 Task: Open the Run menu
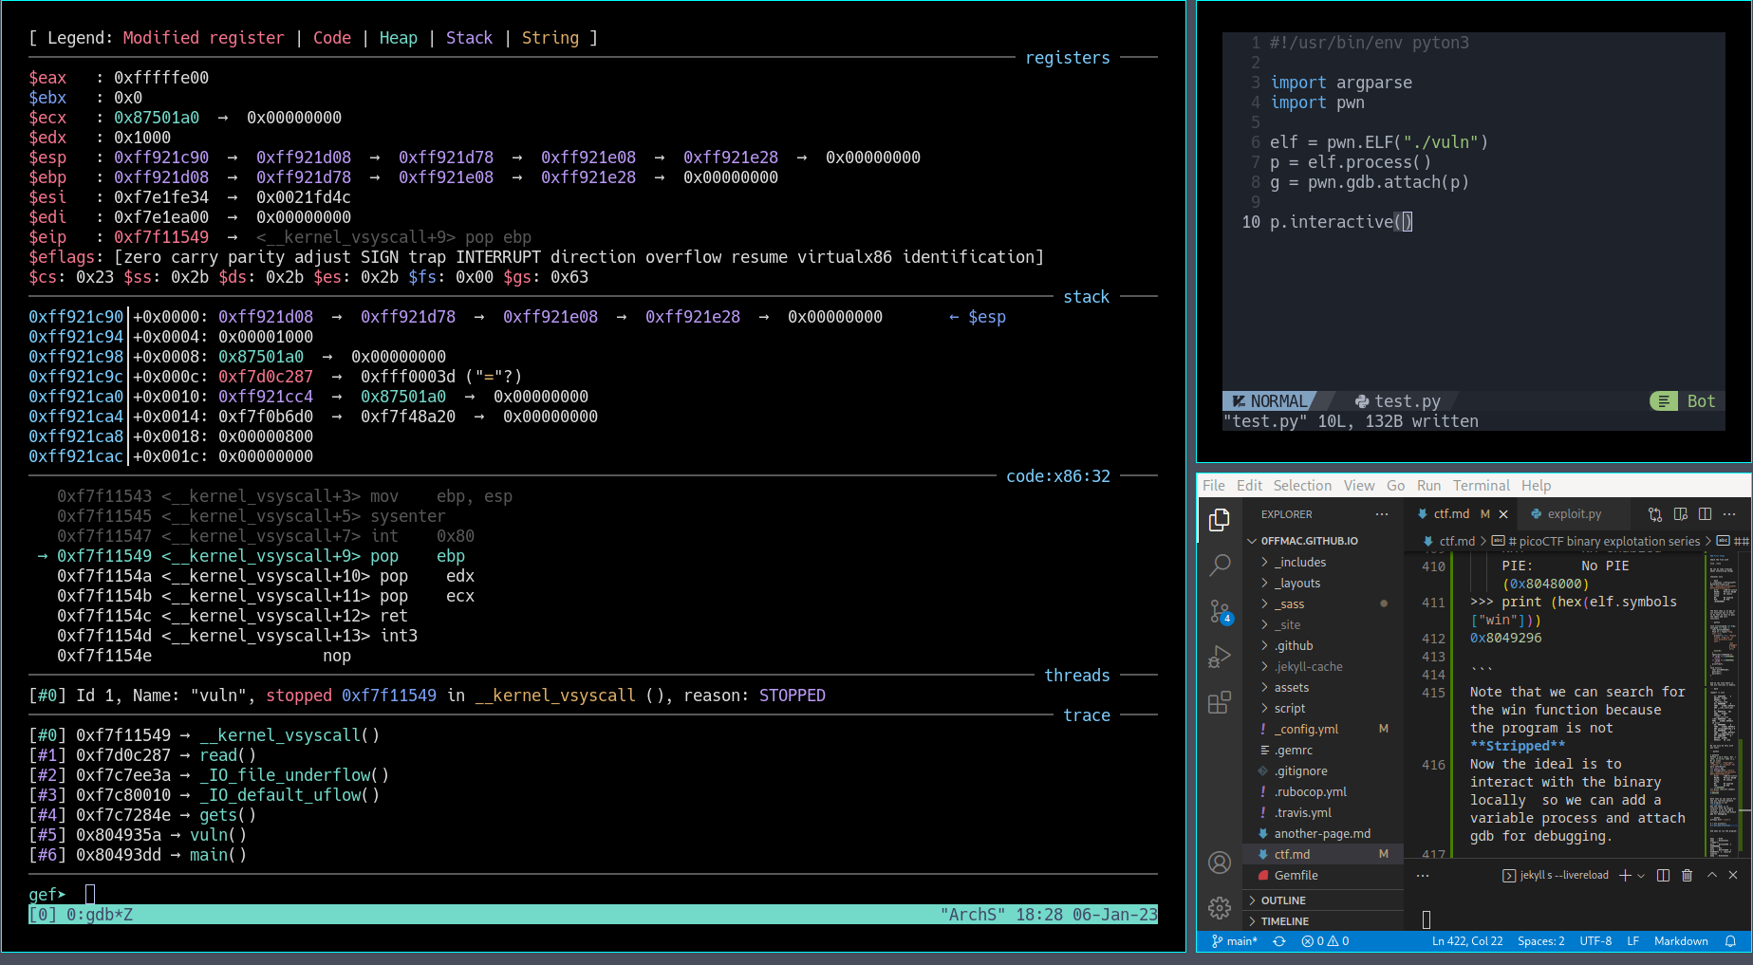[x=1428, y=485]
